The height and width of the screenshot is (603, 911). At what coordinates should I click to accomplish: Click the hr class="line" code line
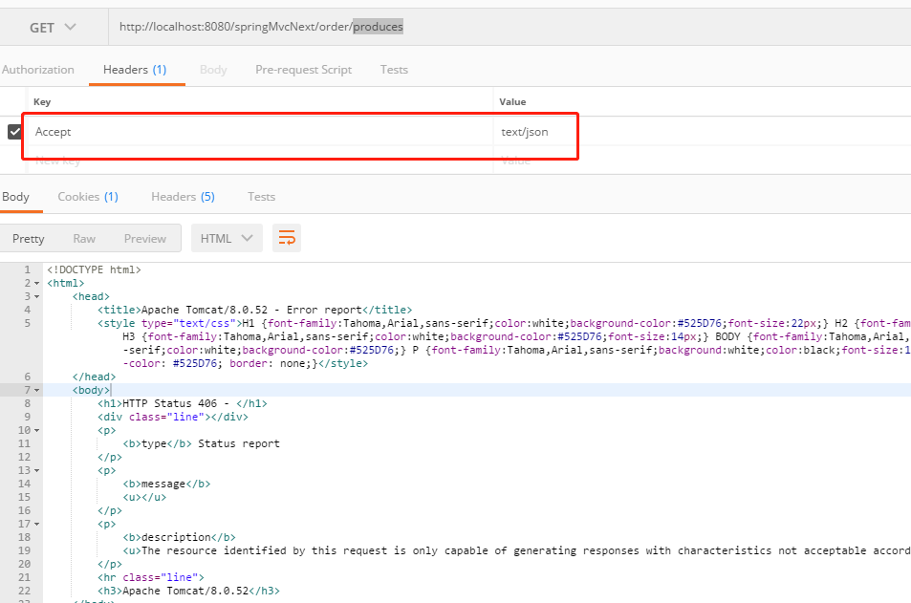coord(151,577)
